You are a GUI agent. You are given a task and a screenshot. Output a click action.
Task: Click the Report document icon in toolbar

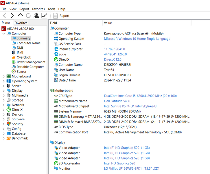pos(55,16)
